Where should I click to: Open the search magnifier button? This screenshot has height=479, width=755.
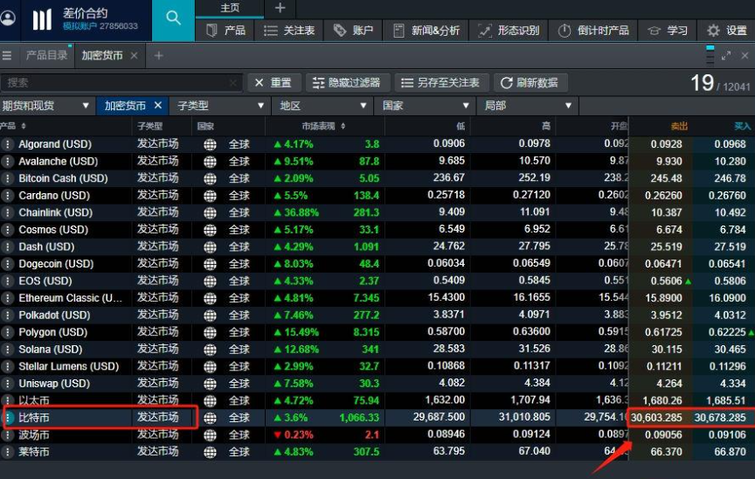pyautogui.click(x=173, y=18)
